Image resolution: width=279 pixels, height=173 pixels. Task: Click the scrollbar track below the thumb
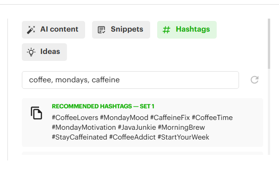click(x=269, y=112)
